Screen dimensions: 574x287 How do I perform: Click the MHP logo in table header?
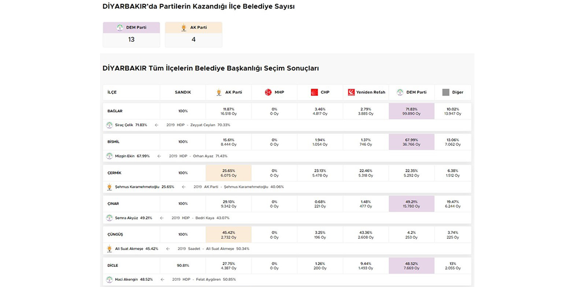(268, 92)
